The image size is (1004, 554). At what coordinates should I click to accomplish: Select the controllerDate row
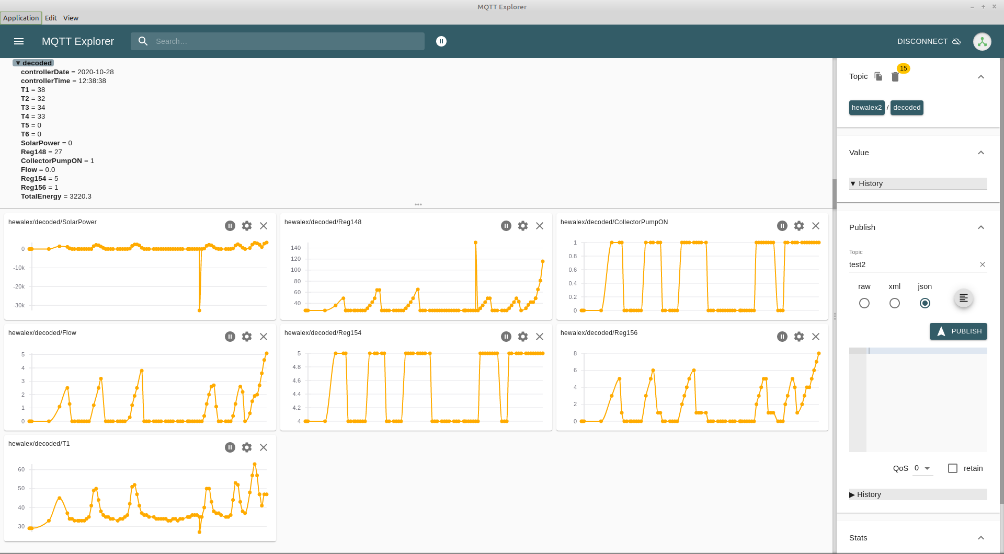pos(67,72)
